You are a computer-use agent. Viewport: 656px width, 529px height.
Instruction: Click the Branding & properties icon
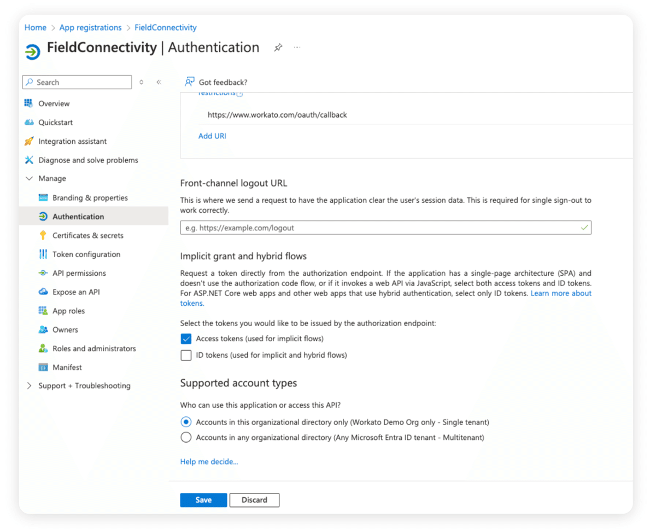click(43, 197)
